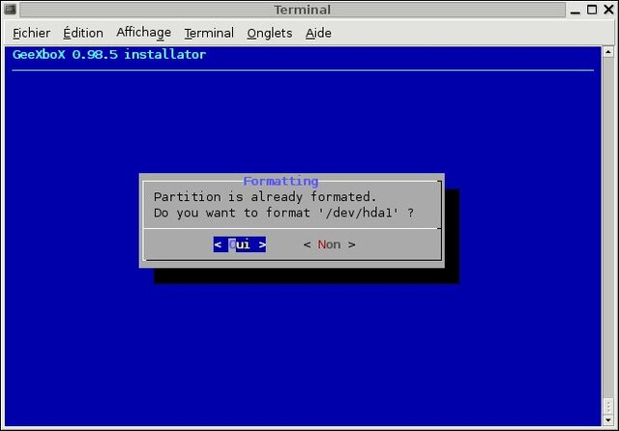The image size is (619, 431).
Task: Maximize the Terminal window
Action: [592, 10]
